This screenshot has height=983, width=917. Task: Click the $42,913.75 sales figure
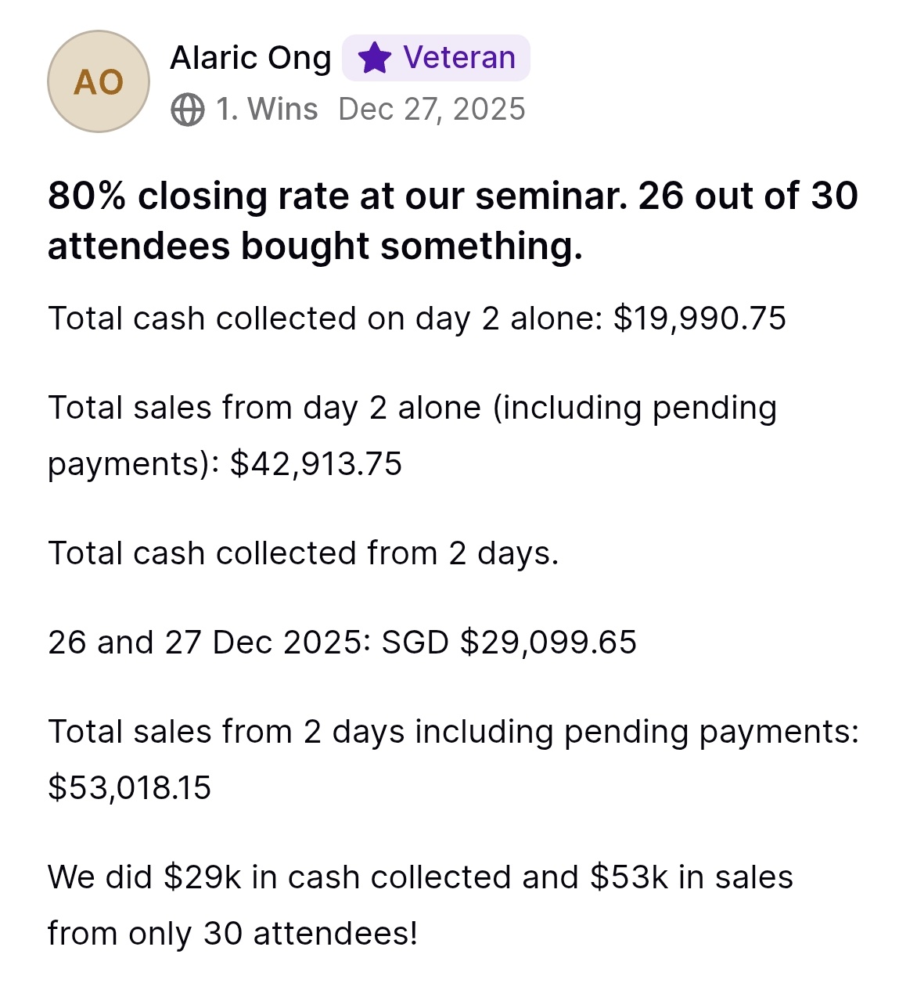point(316,464)
